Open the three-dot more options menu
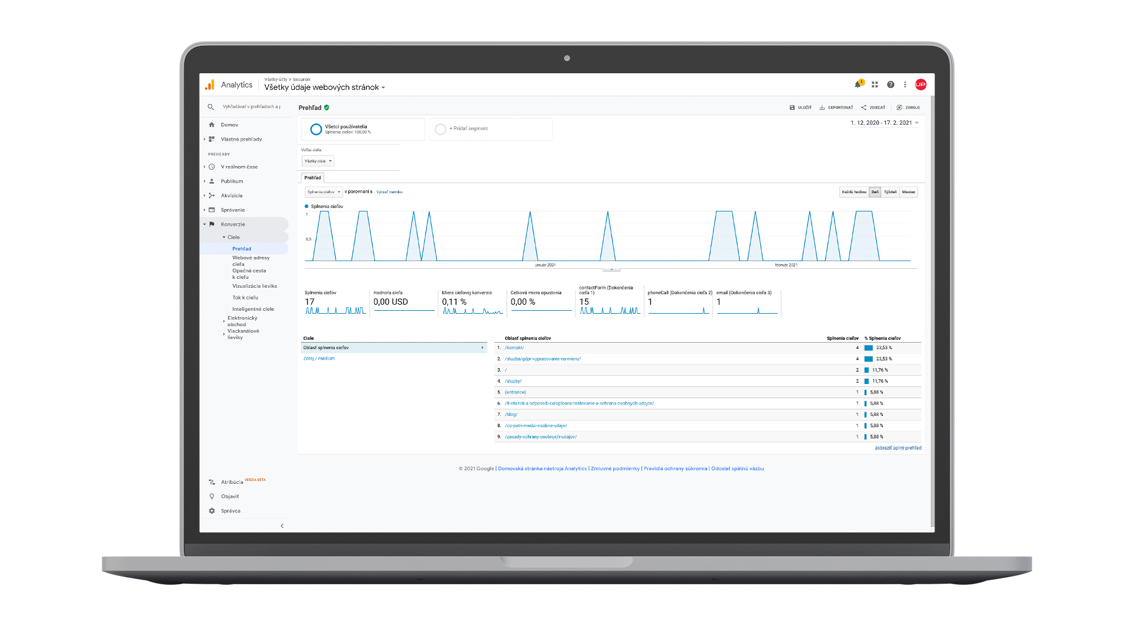The image size is (1134, 638). 905,84
